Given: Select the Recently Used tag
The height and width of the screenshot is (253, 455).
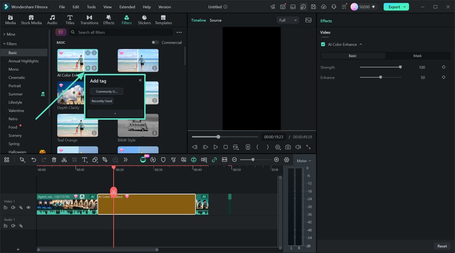Looking at the screenshot, I should pyautogui.click(x=102, y=101).
